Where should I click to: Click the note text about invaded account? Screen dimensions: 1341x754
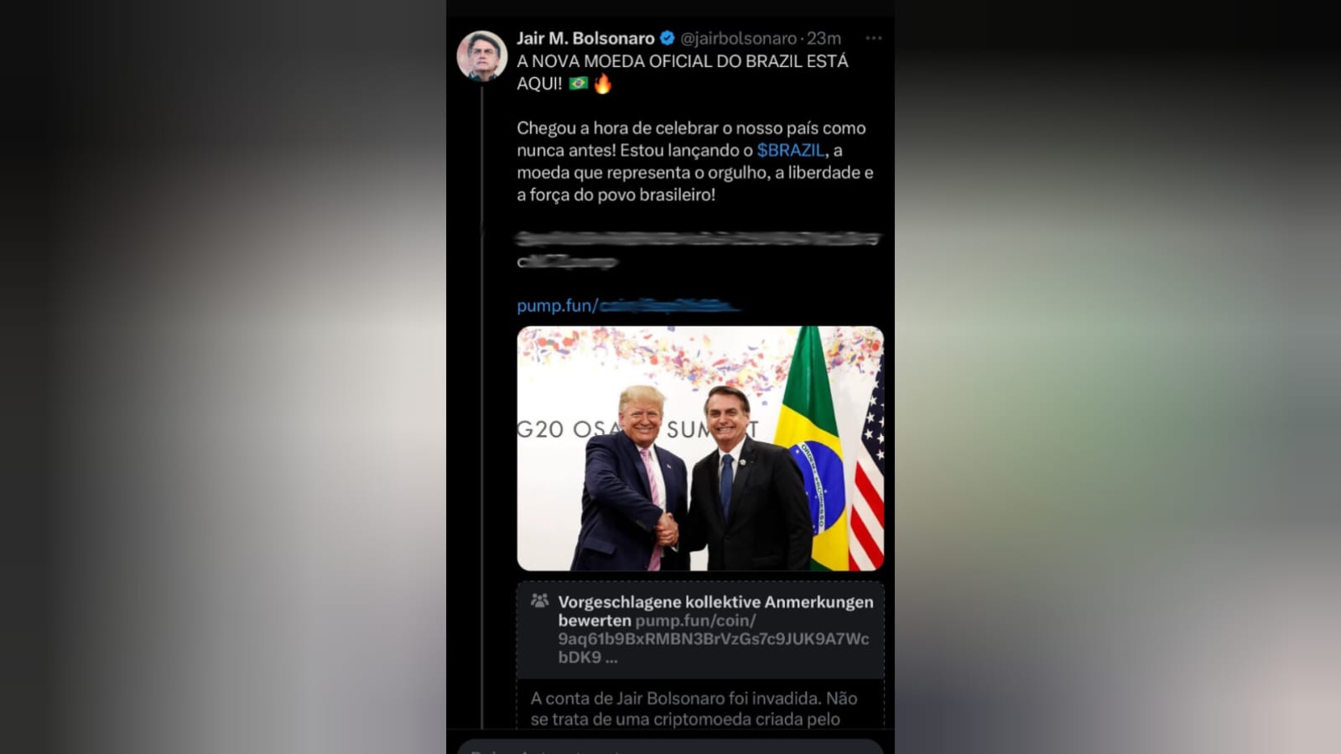pyautogui.click(x=694, y=709)
